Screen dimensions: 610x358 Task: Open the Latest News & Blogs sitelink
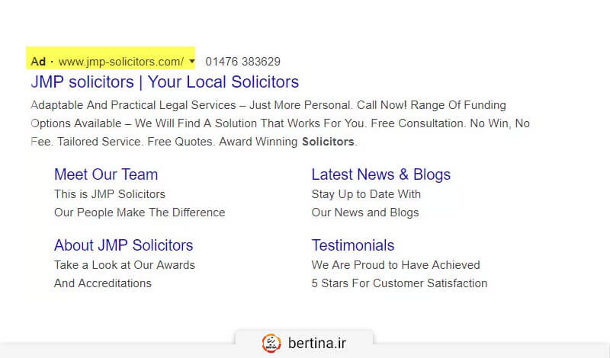pos(380,174)
